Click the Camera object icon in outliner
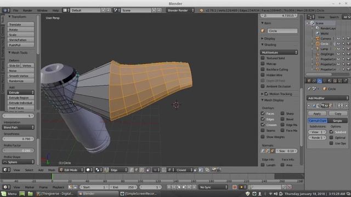 tap(318, 38)
